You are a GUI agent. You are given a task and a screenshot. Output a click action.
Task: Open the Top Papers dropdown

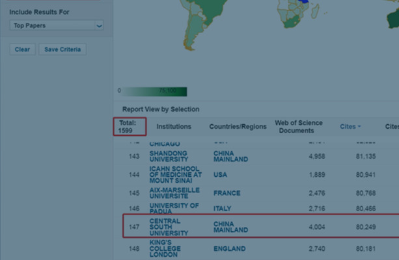pos(57,25)
